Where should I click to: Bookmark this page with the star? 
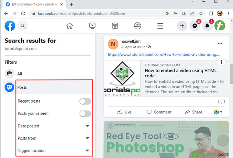(201, 14)
